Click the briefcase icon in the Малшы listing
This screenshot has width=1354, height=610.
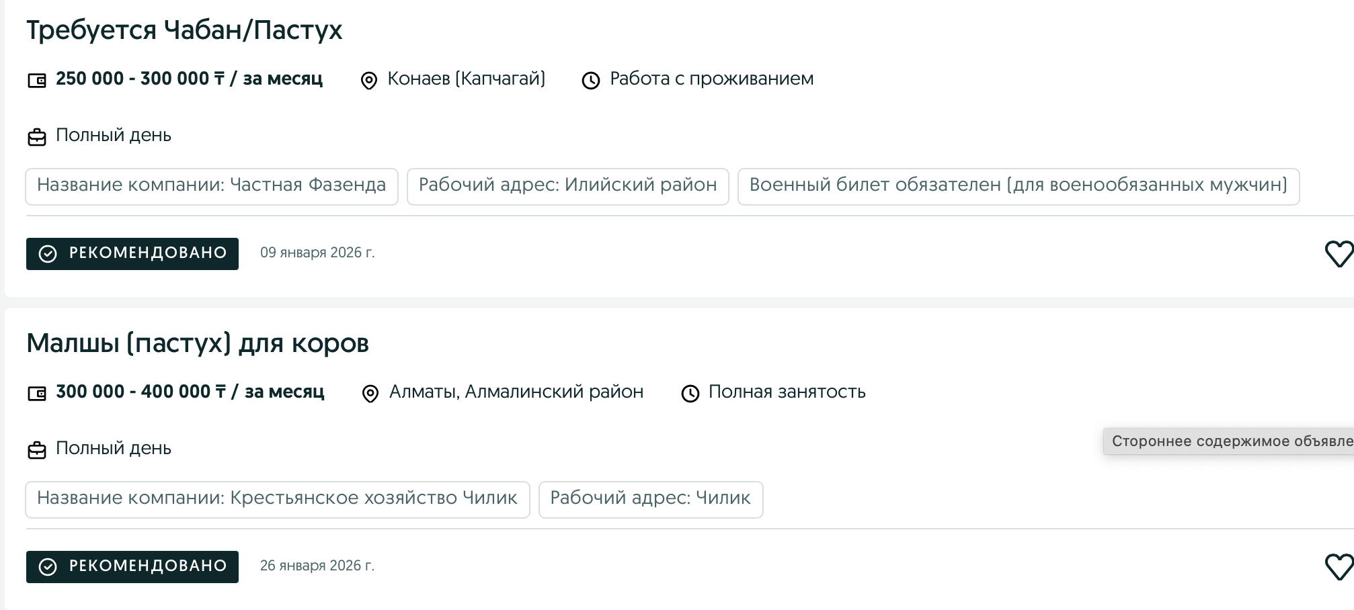tap(37, 450)
